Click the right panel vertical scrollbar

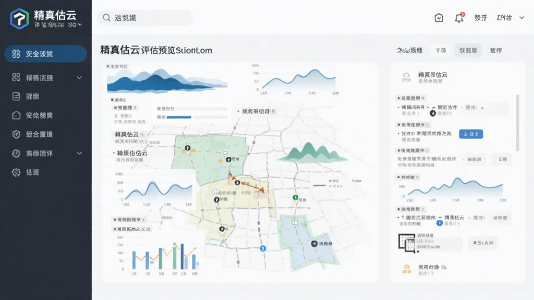518,122
